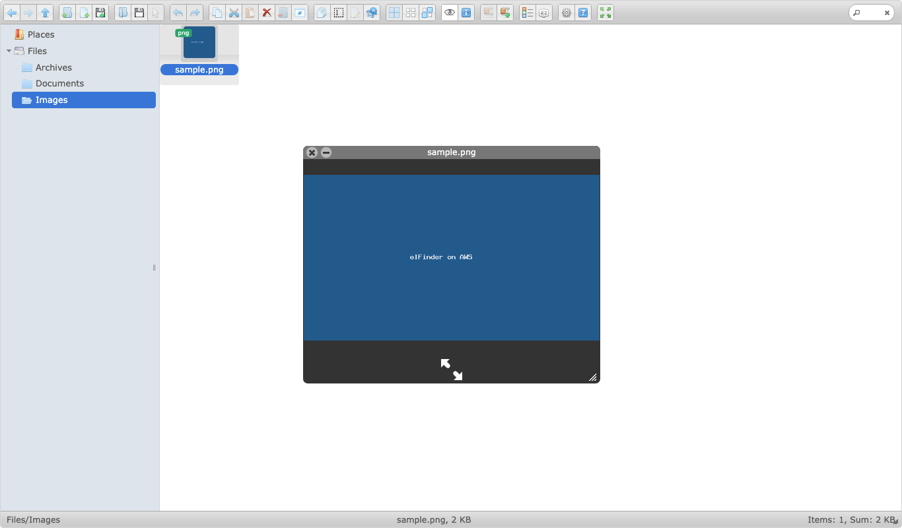Viewport: 902px width, 528px height.
Task: Click 'sample.png, 2 KB' in the status bar
Action: click(x=434, y=519)
